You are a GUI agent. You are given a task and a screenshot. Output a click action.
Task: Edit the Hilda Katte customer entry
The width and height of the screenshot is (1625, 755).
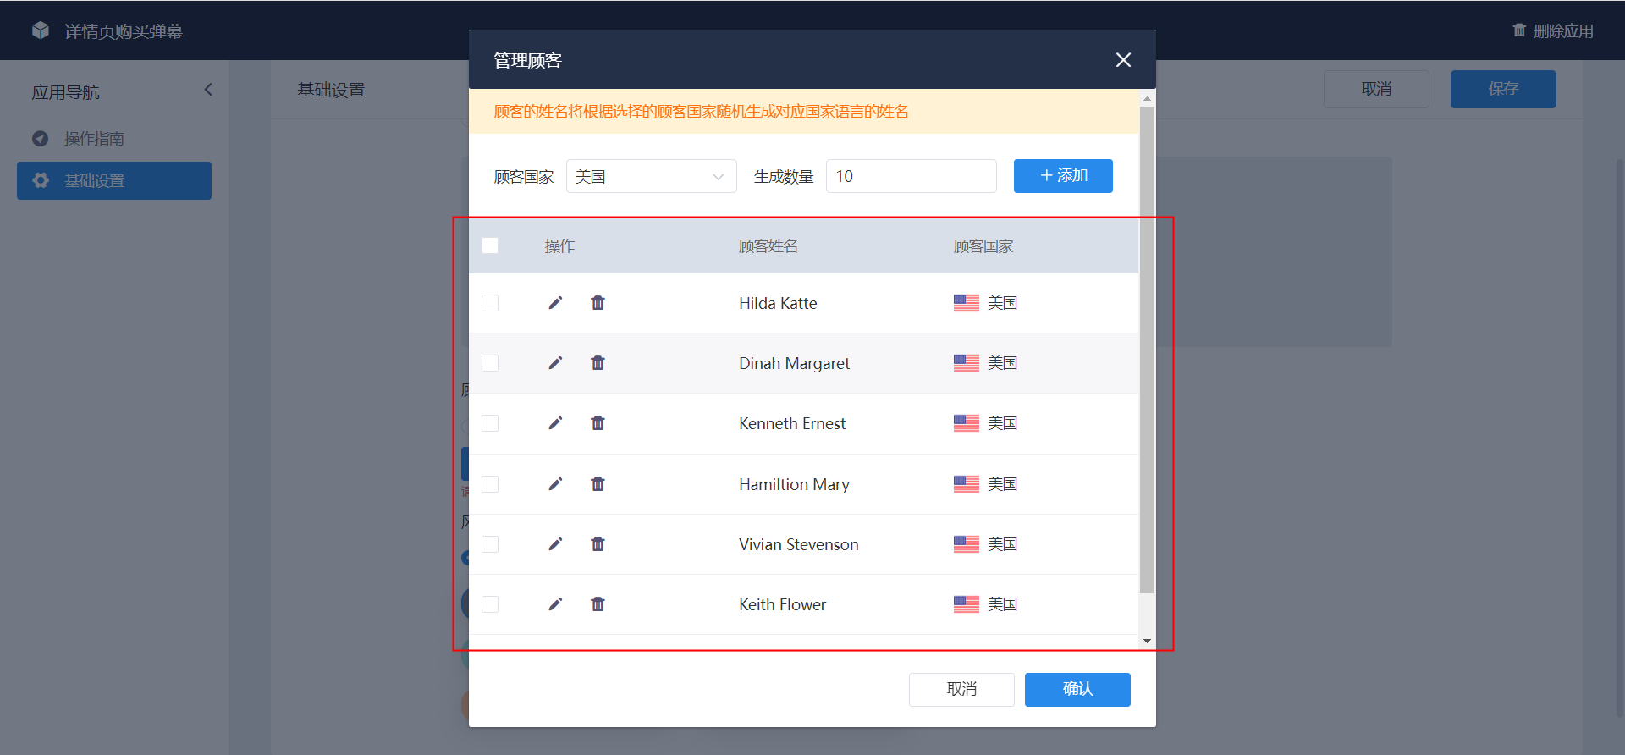tap(555, 303)
